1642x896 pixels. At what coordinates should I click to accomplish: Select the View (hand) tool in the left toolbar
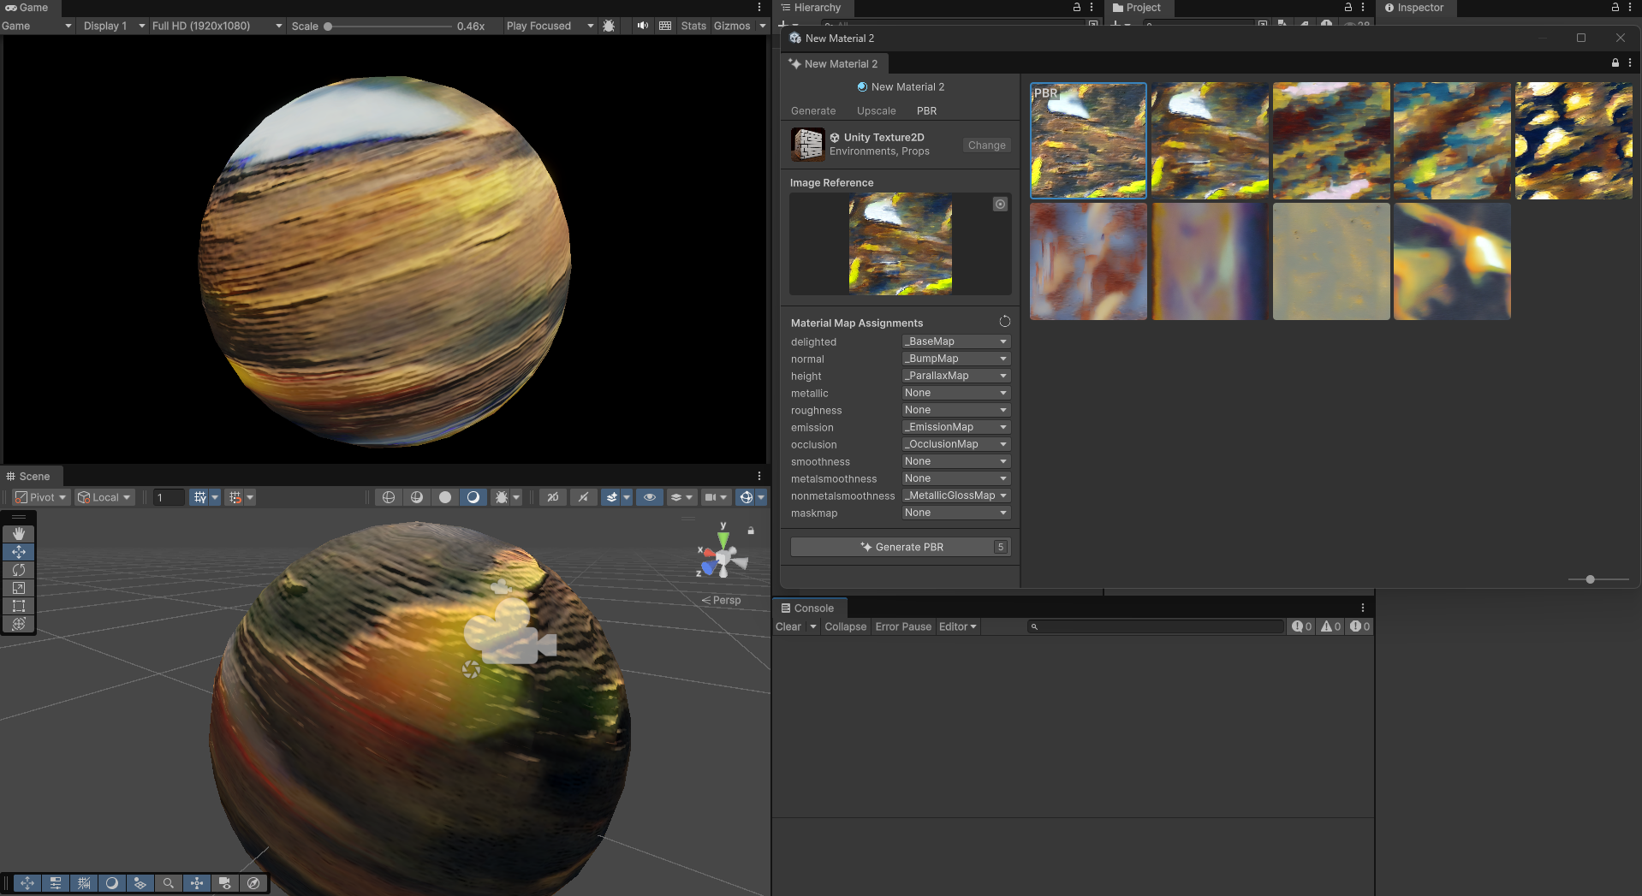[x=19, y=533]
